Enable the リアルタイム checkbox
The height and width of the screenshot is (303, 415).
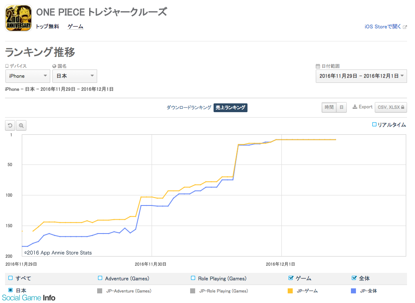coord(374,124)
